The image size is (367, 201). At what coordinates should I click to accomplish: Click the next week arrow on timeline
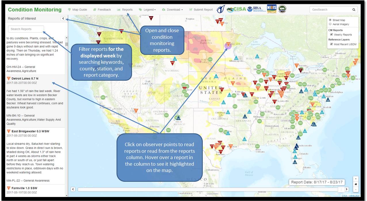[347, 189]
